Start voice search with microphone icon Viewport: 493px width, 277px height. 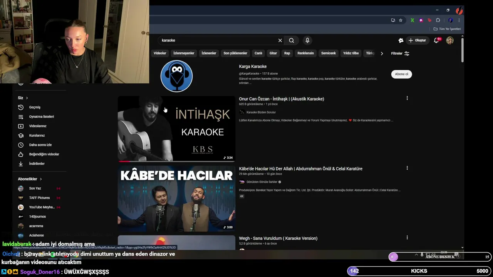point(307,40)
